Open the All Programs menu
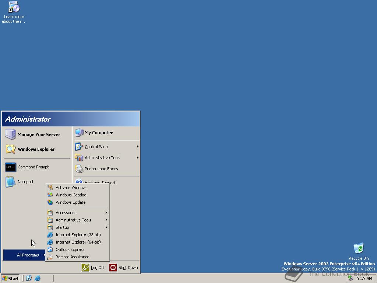The image size is (377, 283). click(x=25, y=255)
